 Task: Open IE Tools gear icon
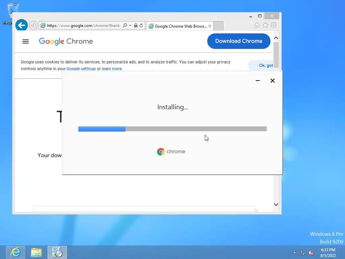pos(274,25)
